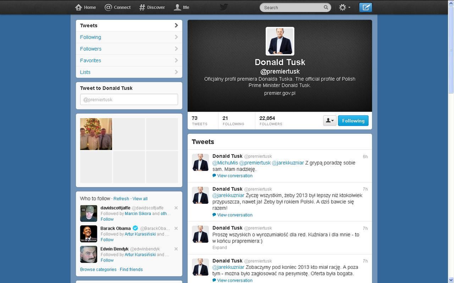Open @jarekkuzniar mention in the 6h tweet
The image size is (454, 283).
288,163
